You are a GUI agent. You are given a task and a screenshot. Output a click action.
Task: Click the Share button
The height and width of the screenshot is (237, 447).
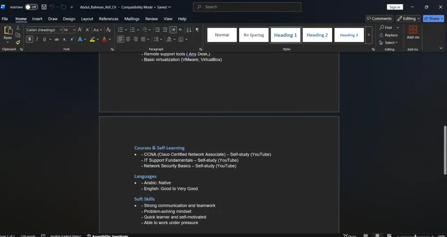[x=433, y=18]
